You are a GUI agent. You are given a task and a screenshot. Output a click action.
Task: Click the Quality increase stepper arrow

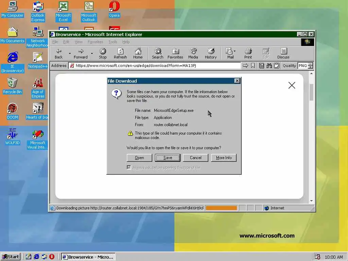pos(311,64)
